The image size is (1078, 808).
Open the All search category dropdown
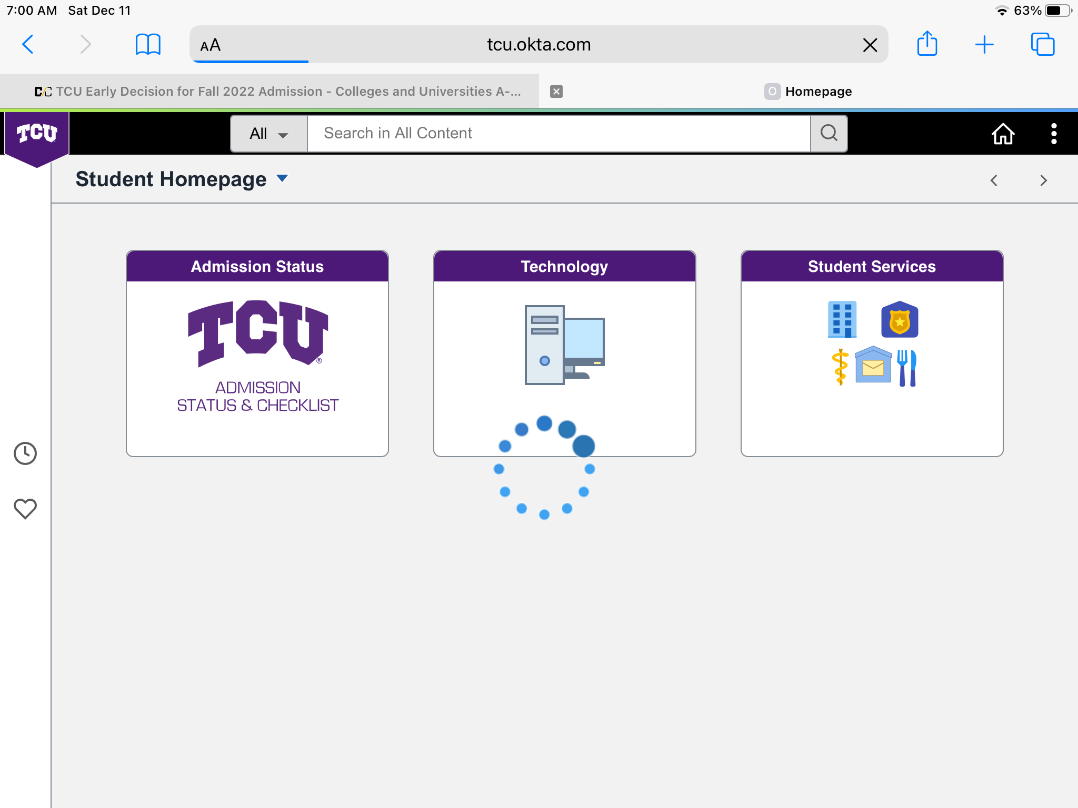click(x=269, y=134)
